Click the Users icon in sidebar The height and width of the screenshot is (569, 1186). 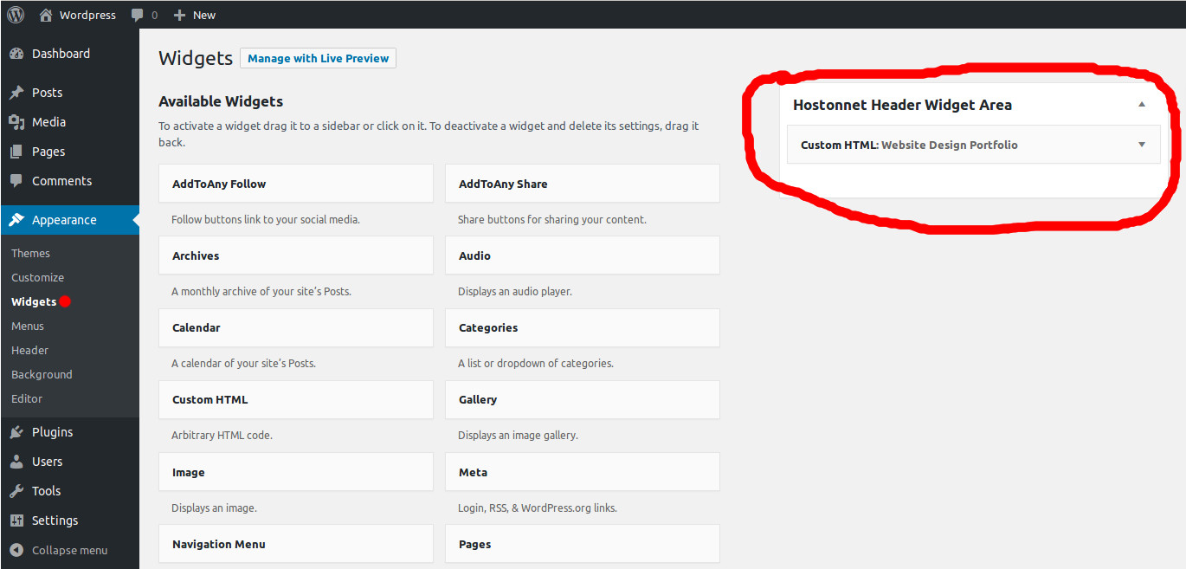17,461
